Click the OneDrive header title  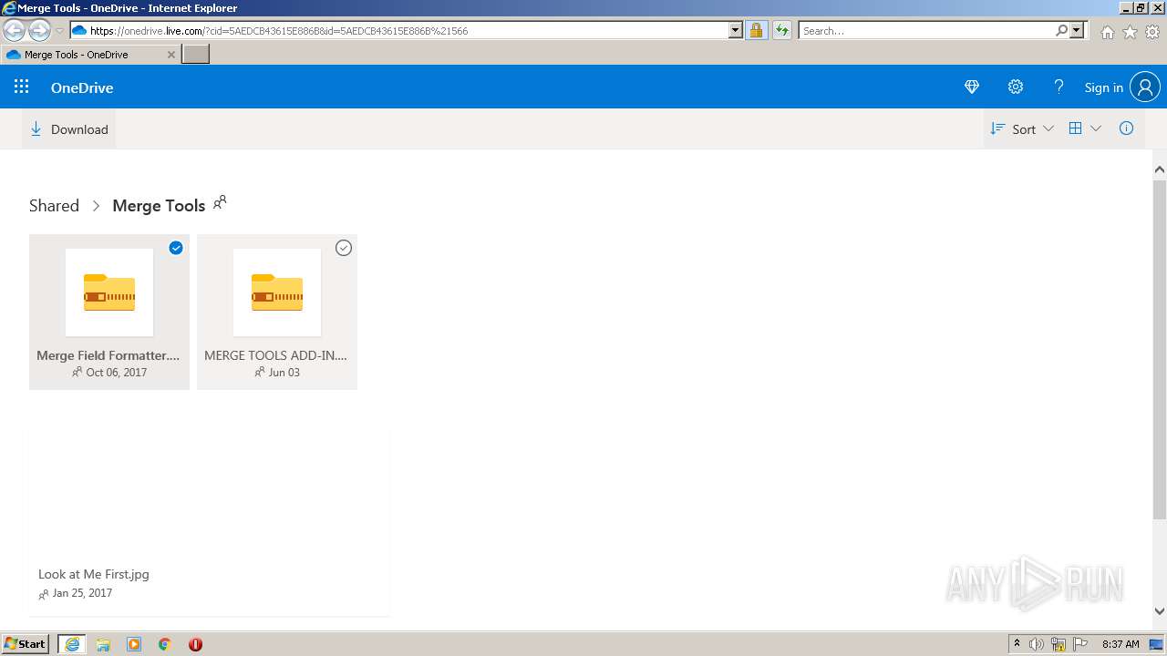click(x=82, y=87)
